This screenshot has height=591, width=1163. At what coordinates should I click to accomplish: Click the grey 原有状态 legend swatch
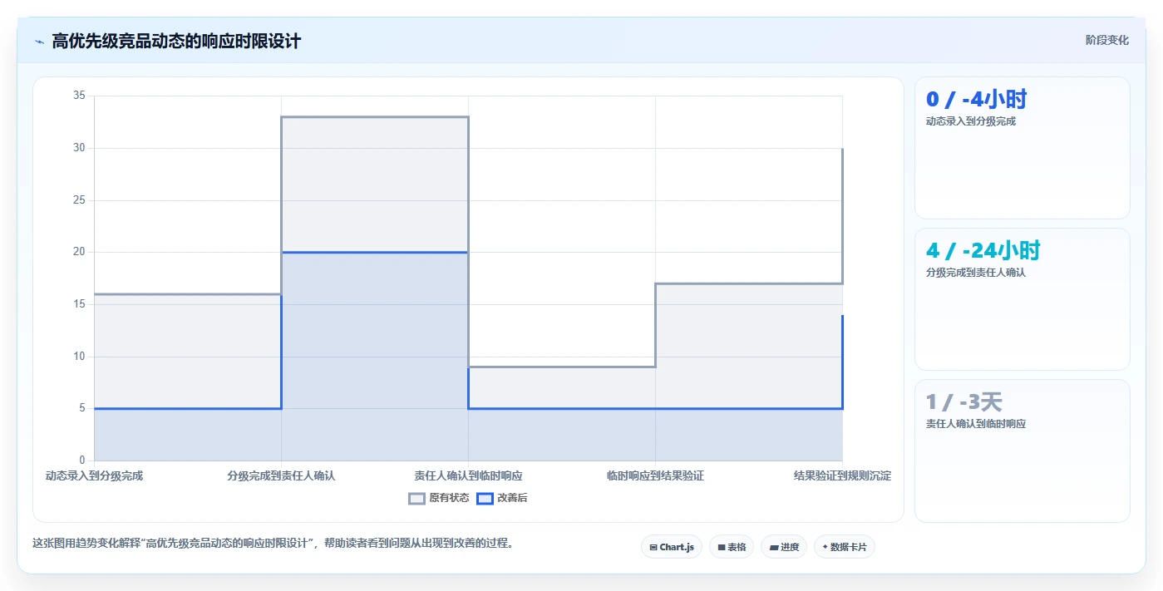click(416, 499)
